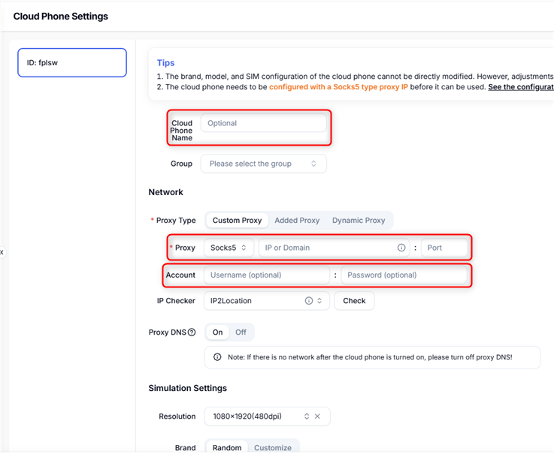554x454 pixels.
Task: Switch to the Added Proxy tab
Action: 297,221
